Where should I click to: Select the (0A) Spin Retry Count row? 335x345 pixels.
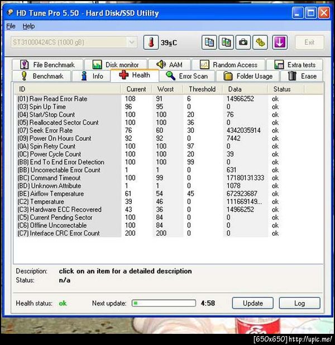point(169,146)
